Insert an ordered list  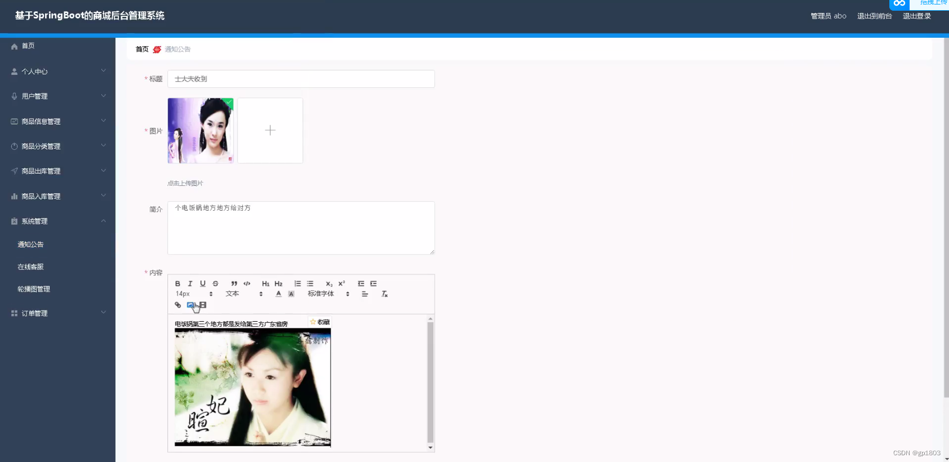pyautogui.click(x=298, y=284)
